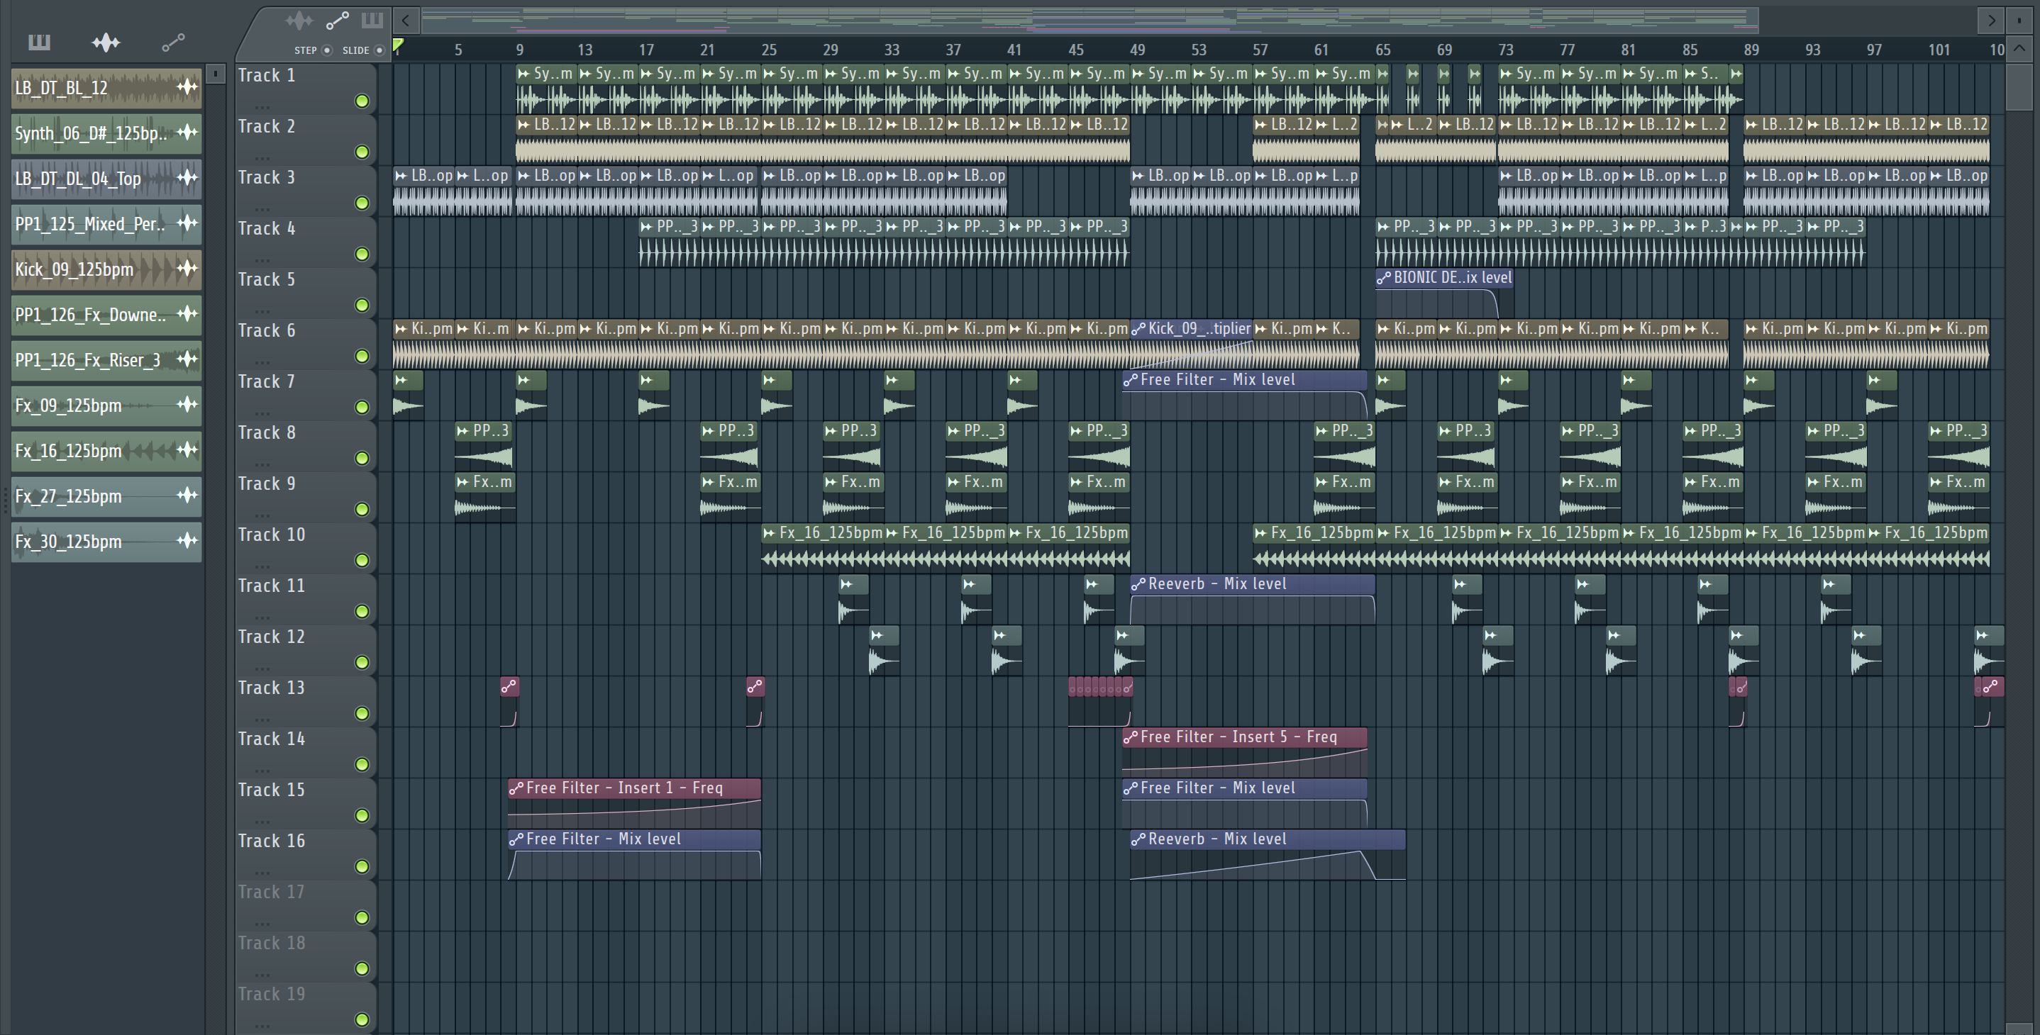
Task: Click waveform icon on Fx_09_125bpm clip
Action: pos(187,404)
